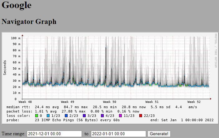
Task: Click the 100 m y-axis label
Action: 16,38
